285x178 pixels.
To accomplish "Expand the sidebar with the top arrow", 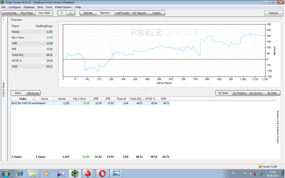I will click(x=3, y=19).
